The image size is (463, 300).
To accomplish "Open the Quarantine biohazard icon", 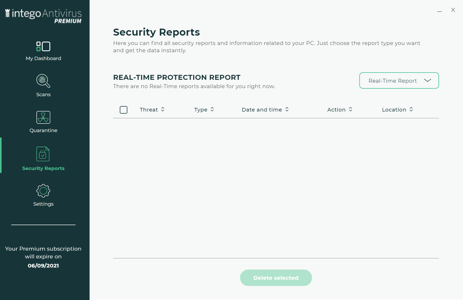I will tap(43, 117).
